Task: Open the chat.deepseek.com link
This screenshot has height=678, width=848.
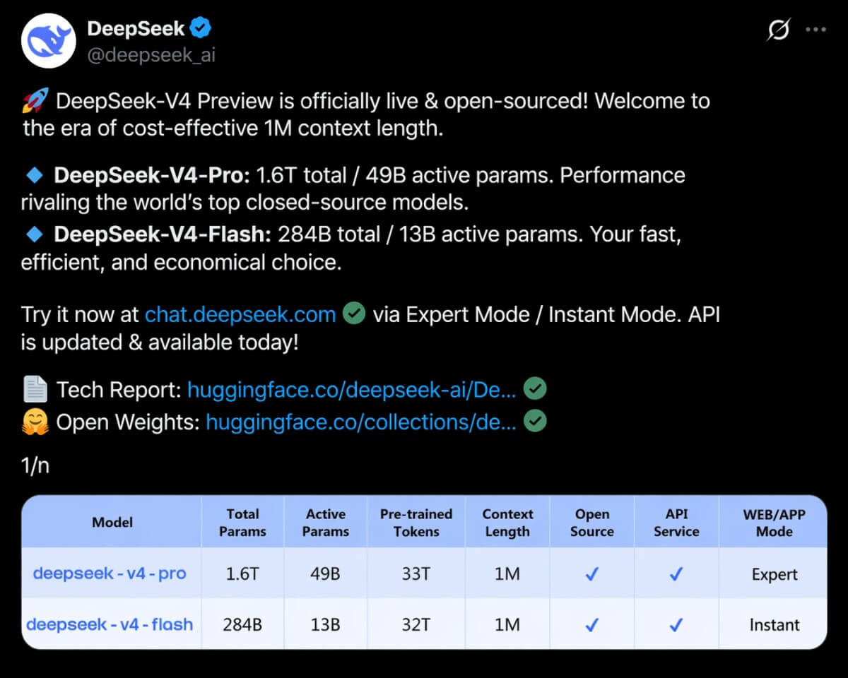Action: [240, 314]
